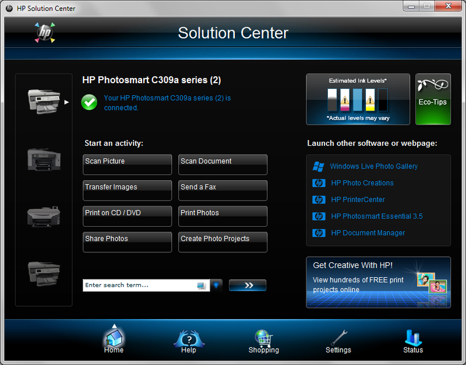
Task: Select the third printer in device list
Action: [x=44, y=217]
